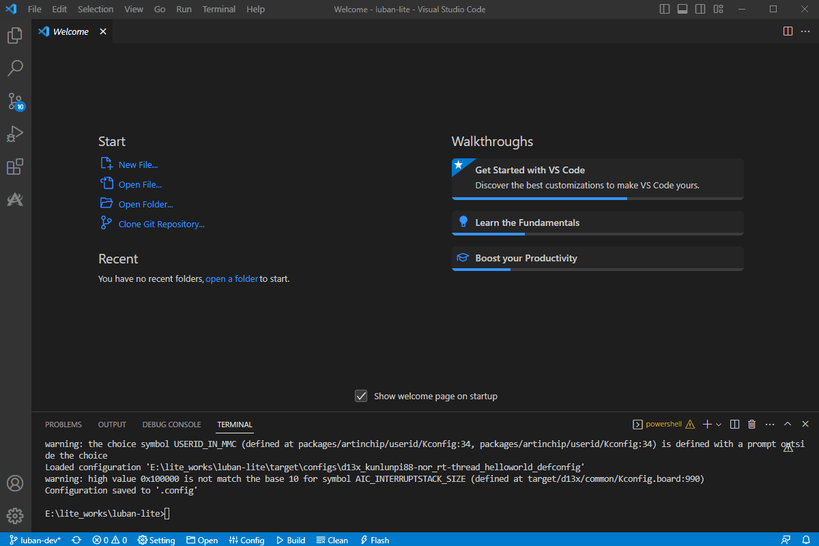The width and height of the screenshot is (819, 546).
Task: Click Clean in the status bar
Action: [x=332, y=540]
